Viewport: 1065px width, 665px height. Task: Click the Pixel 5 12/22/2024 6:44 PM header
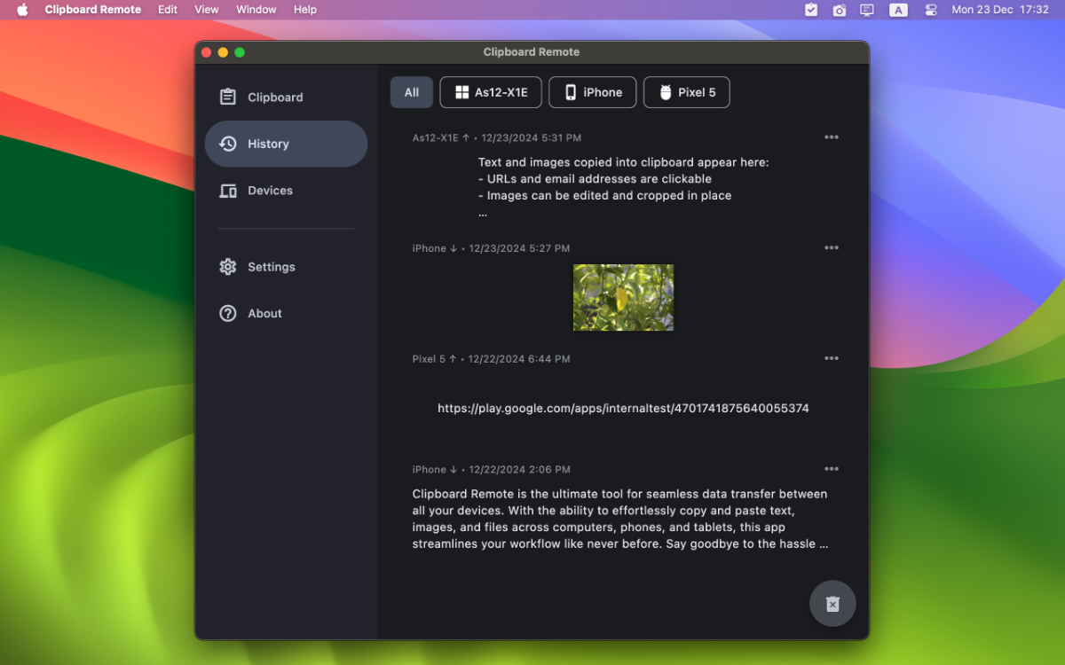492,359
